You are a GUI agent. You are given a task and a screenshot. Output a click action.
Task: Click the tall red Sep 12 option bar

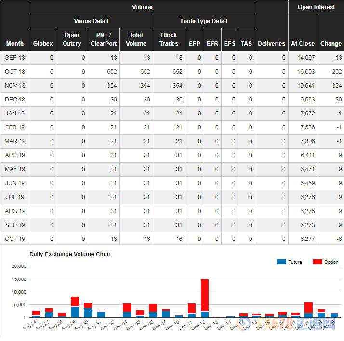pyautogui.click(x=205, y=294)
